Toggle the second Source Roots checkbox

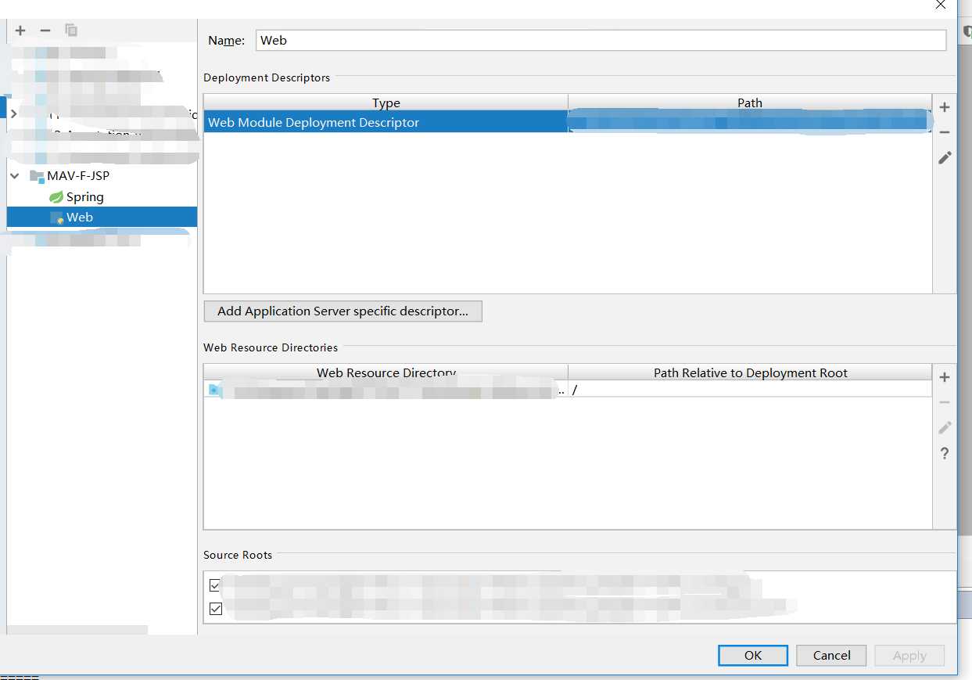coord(216,609)
